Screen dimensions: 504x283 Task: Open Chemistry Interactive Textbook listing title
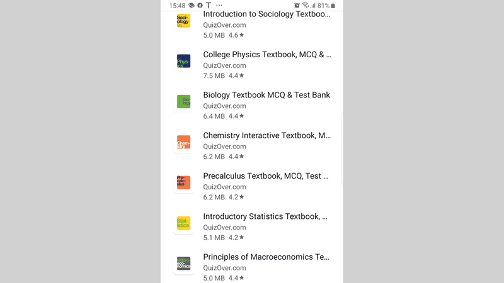pos(266,135)
